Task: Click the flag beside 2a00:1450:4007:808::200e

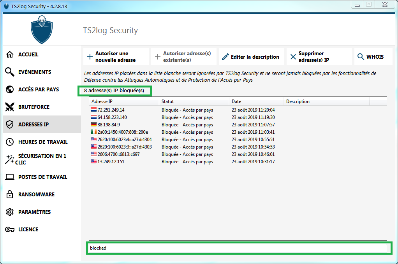Action: (94, 132)
